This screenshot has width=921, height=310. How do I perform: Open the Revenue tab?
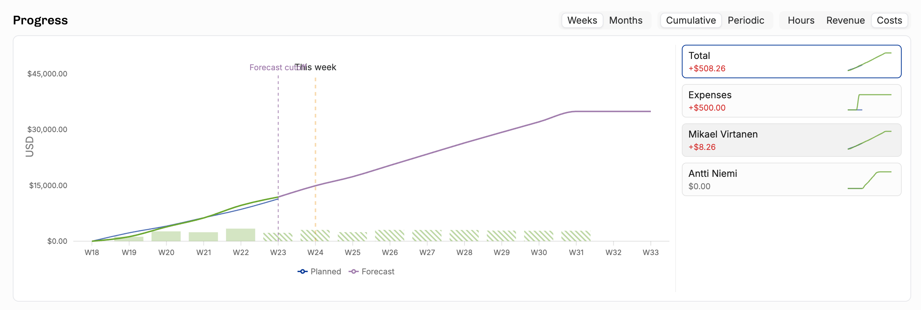846,20
